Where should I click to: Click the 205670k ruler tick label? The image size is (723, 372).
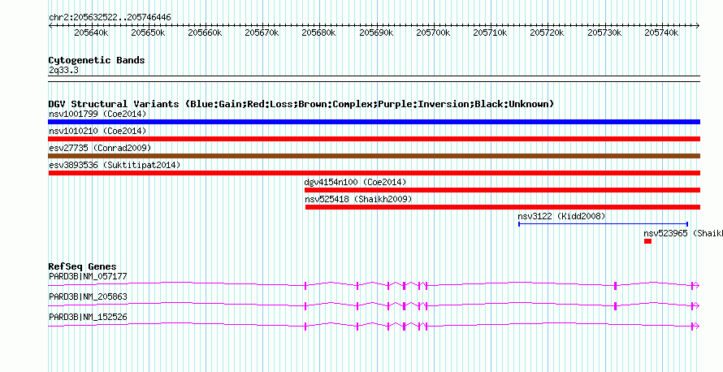pyautogui.click(x=262, y=32)
